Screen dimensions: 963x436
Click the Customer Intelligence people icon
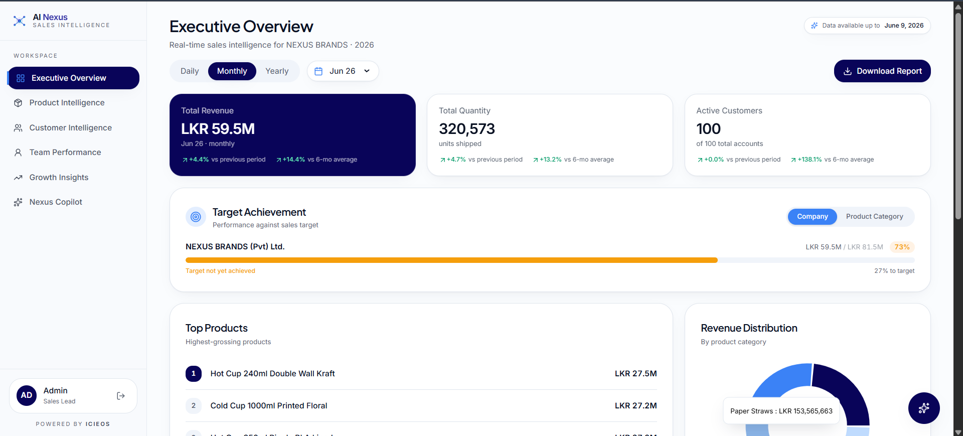pos(18,128)
